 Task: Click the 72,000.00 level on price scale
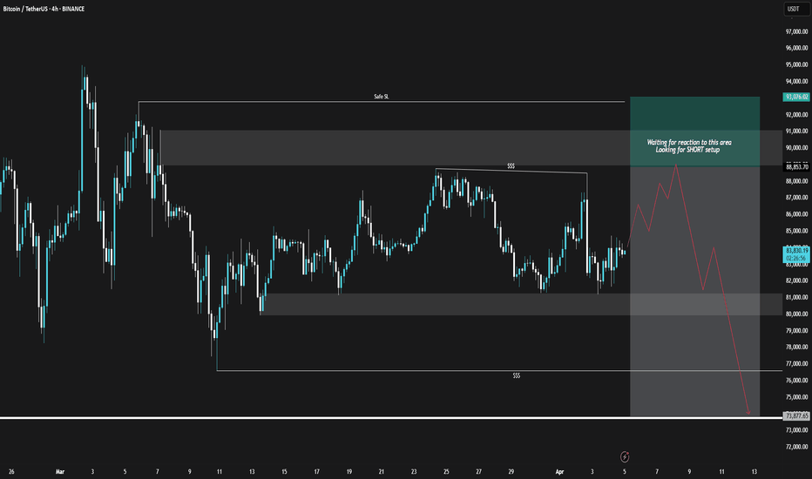click(x=796, y=447)
